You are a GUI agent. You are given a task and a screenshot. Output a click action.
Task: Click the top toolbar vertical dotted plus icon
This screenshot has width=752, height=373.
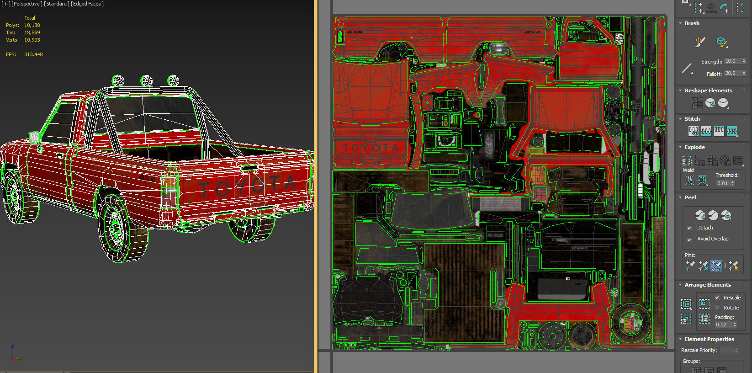click(699, 8)
